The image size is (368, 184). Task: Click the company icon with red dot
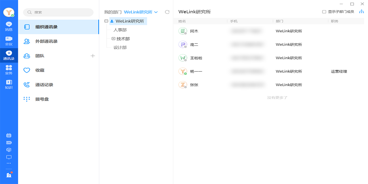9,174
